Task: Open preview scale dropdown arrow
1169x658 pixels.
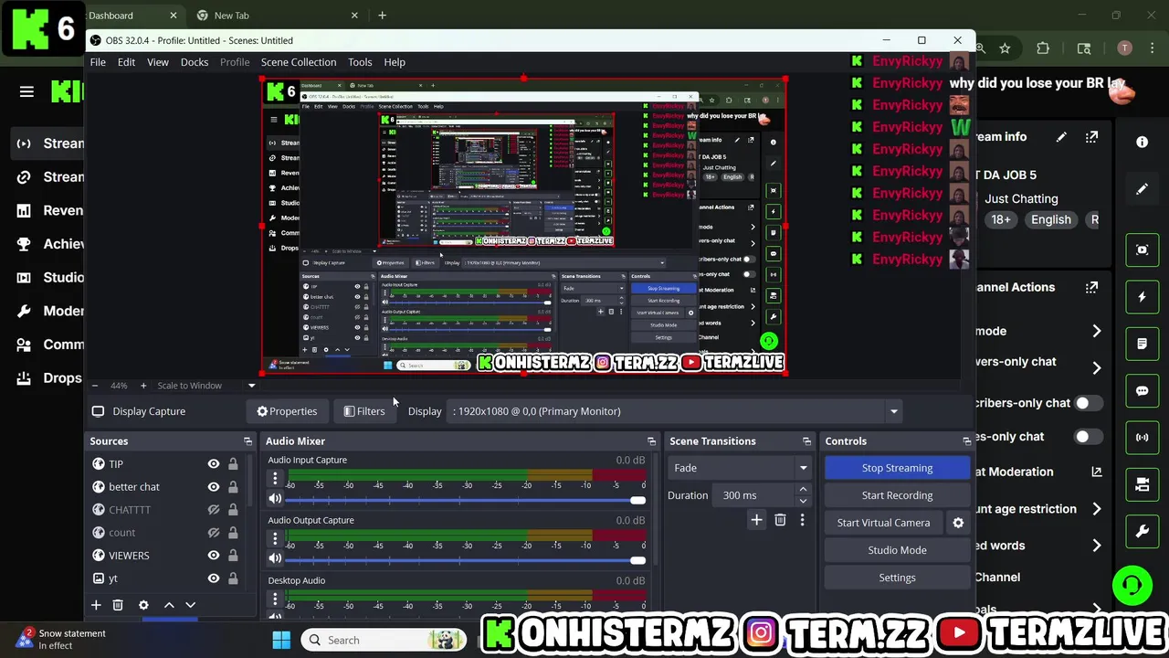Action: 251,386
